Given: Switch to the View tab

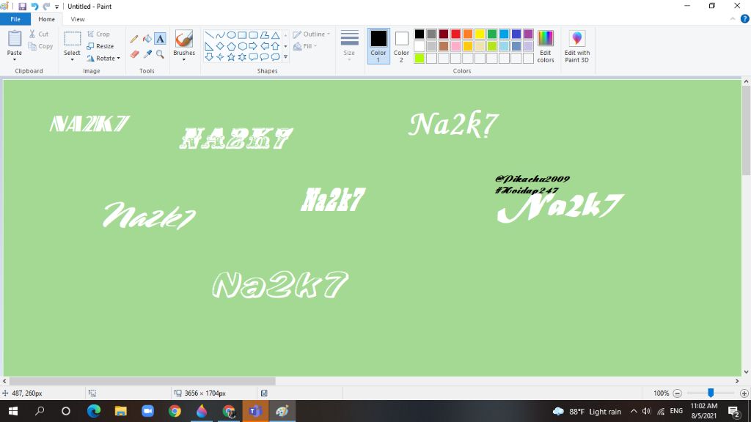Looking at the screenshot, I should tap(78, 19).
